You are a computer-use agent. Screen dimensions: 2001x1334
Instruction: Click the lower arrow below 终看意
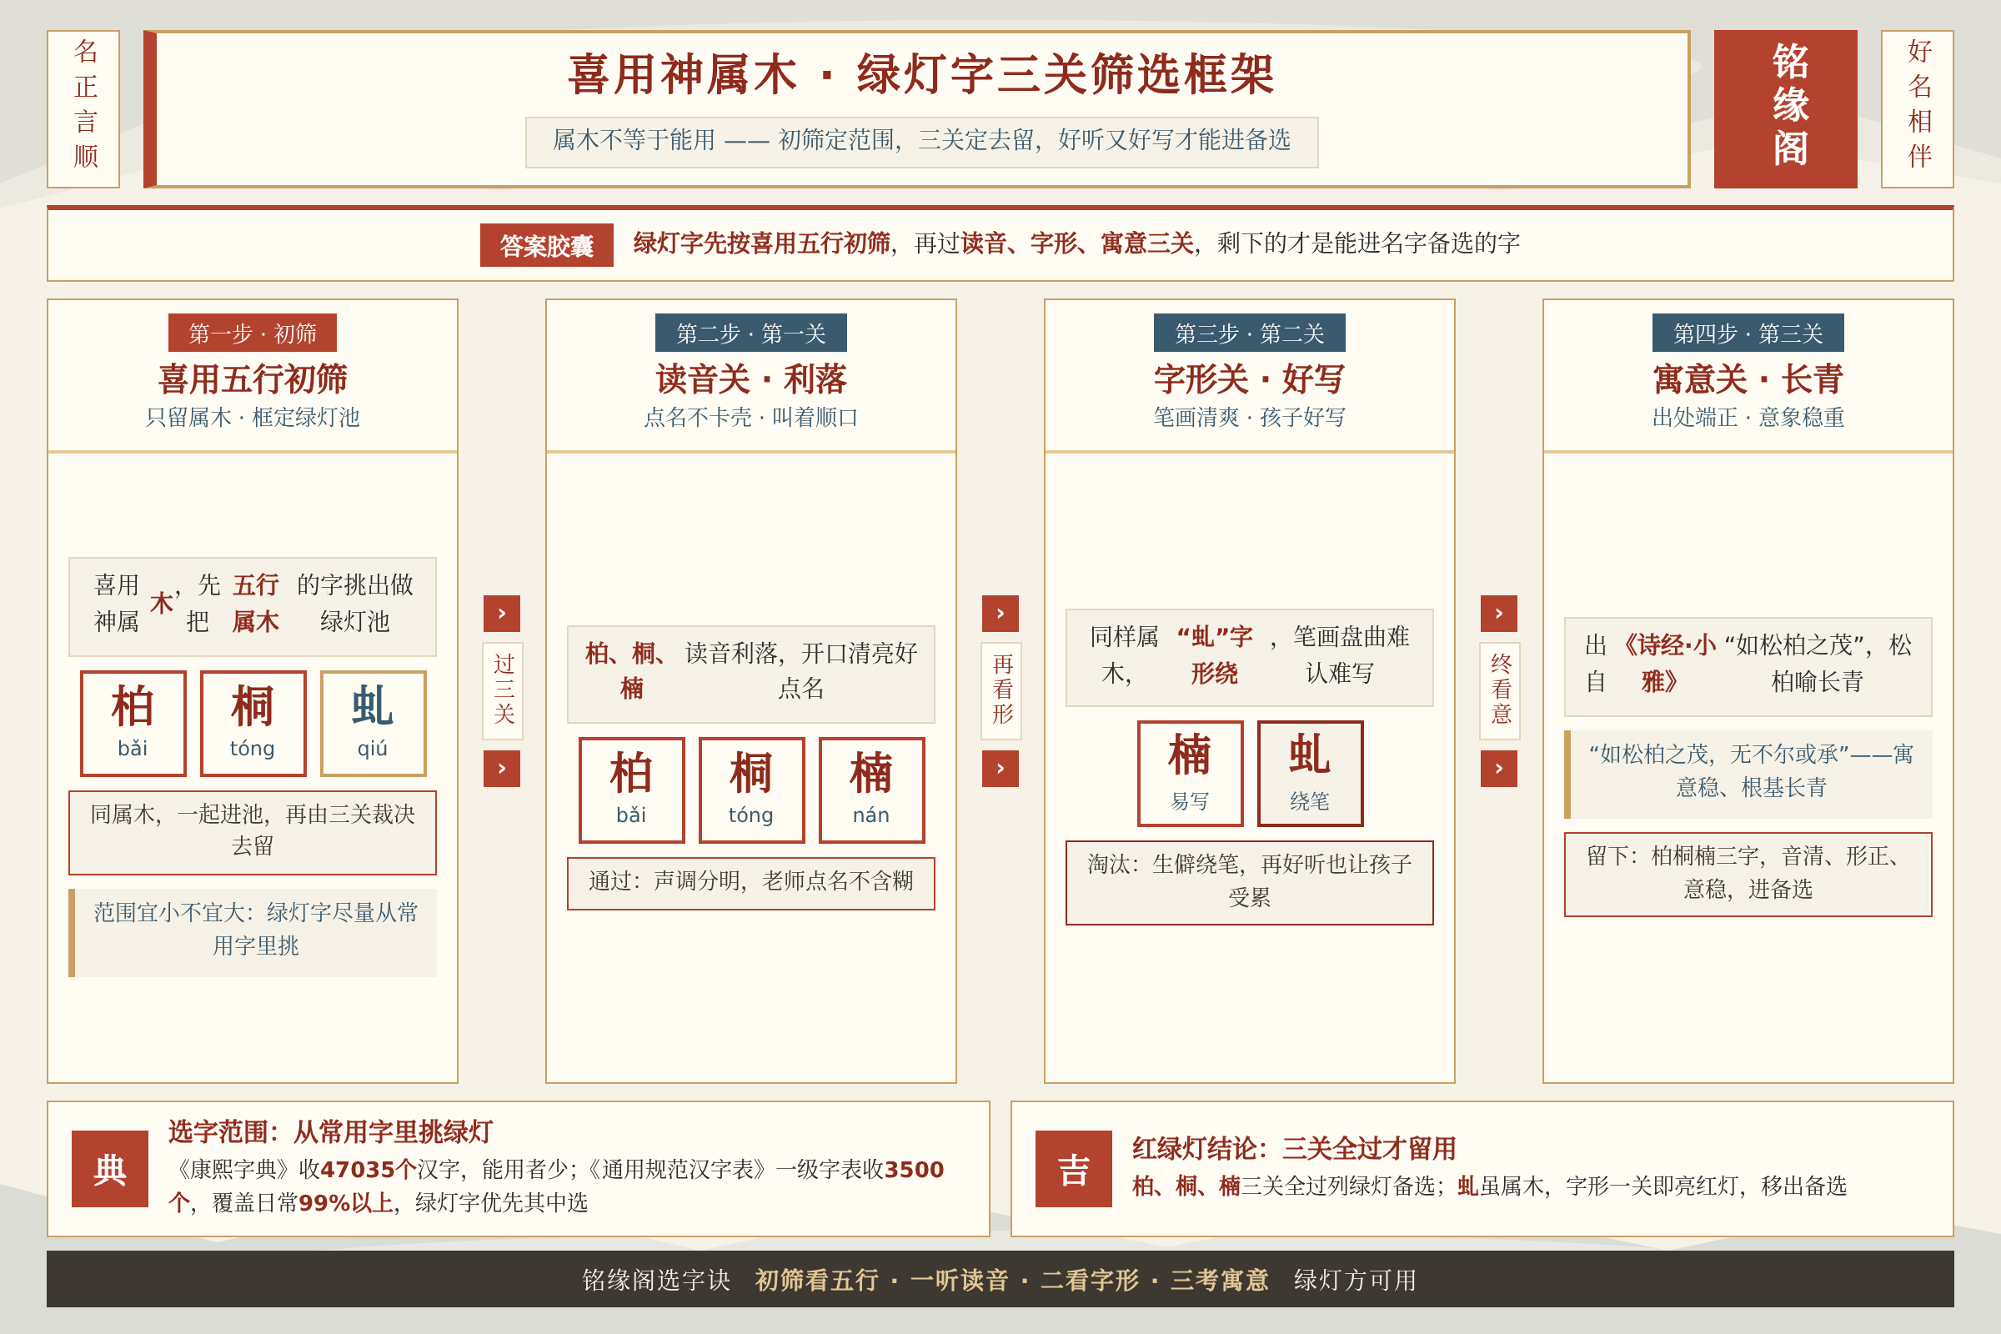tap(1499, 769)
